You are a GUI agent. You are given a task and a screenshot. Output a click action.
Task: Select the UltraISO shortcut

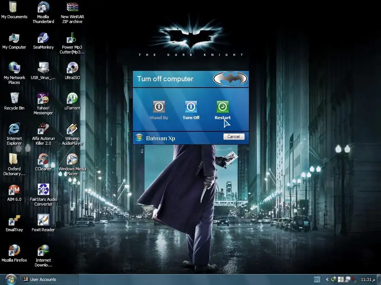(x=73, y=71)
